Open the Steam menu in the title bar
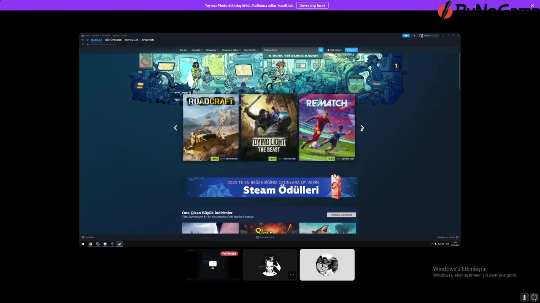540x303 pixels. [x=86, y=35]
